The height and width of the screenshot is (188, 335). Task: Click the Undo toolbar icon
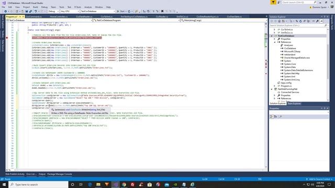tap(36, 11)
